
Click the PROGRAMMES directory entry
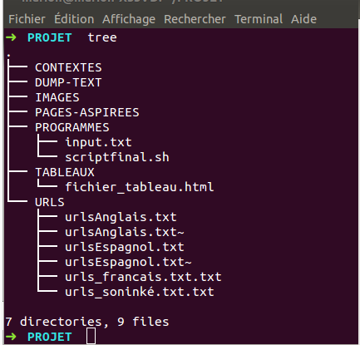pos(72,127)
